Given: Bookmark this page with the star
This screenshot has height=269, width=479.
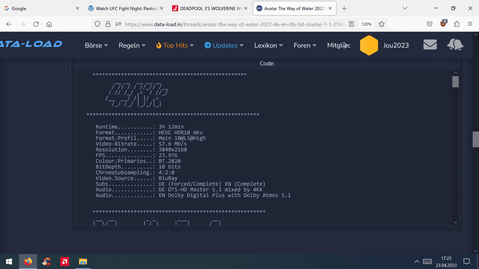Looking at the screenshot, I should click(x=381, y=24).
